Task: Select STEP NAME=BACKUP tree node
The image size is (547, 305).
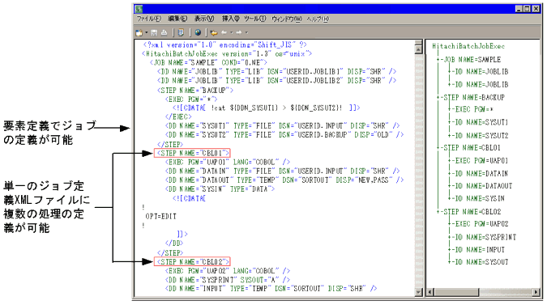Action: pyautogui.click(x=474, y=97)
